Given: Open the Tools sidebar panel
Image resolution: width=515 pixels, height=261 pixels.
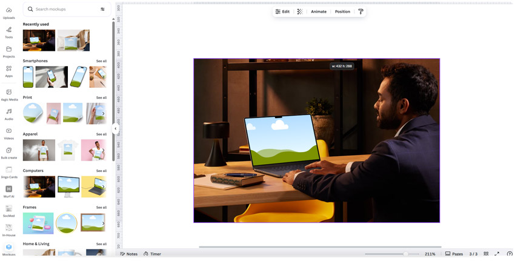Looking at the screenshot, I should pyautogui.click(x=9, y=32).
